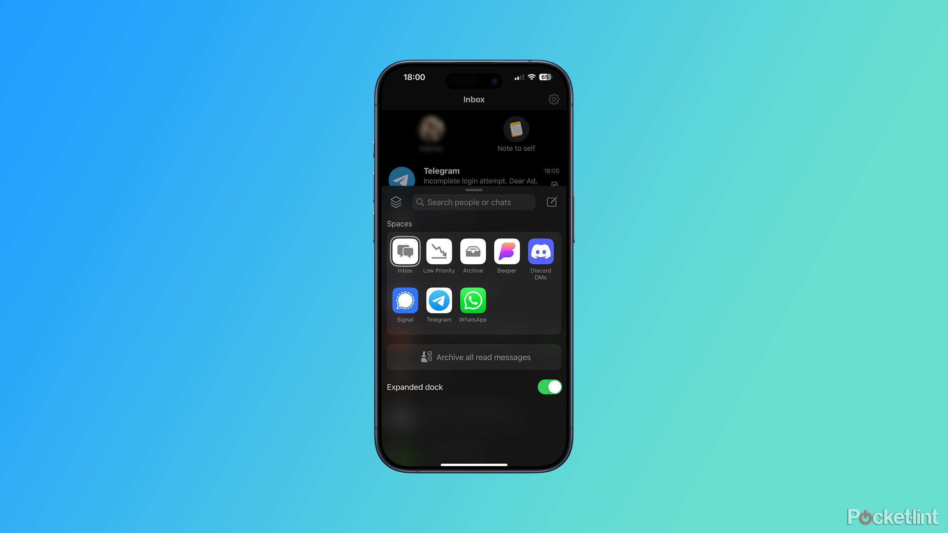Click Archive all read messages button

pyautogui.click(x=473, y=357)
